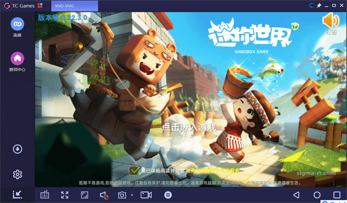Open 游戏中心 game center in sidebar

coord(17,59)
